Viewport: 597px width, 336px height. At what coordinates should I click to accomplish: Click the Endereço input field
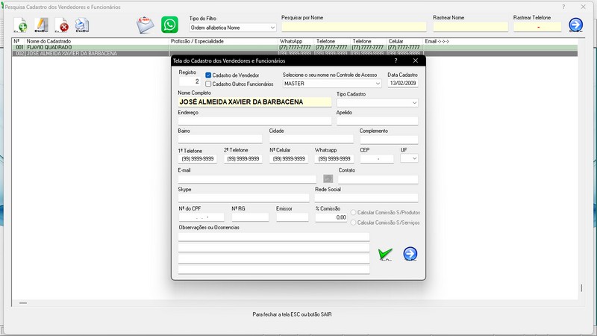click(254, 121)
